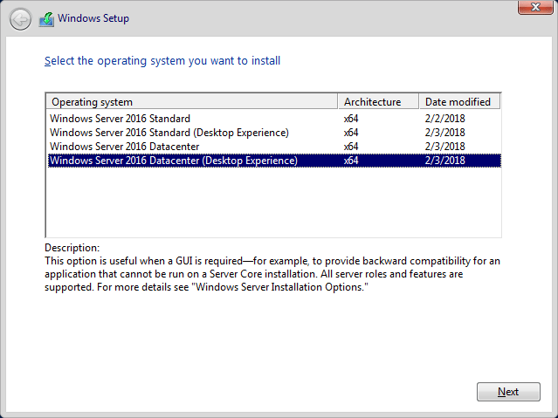The width and height of the screenshot is (558, 418).
Task: Sort by Date modified column header
Action: (460, 102)
